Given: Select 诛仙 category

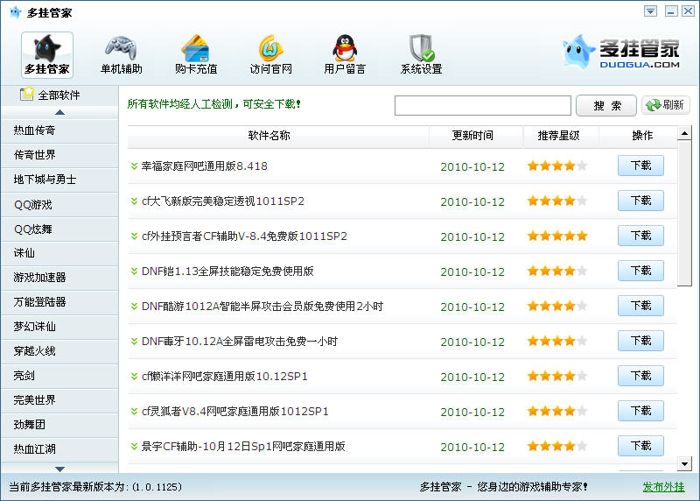Looking at the screenshot, I should tap(59, 253).
